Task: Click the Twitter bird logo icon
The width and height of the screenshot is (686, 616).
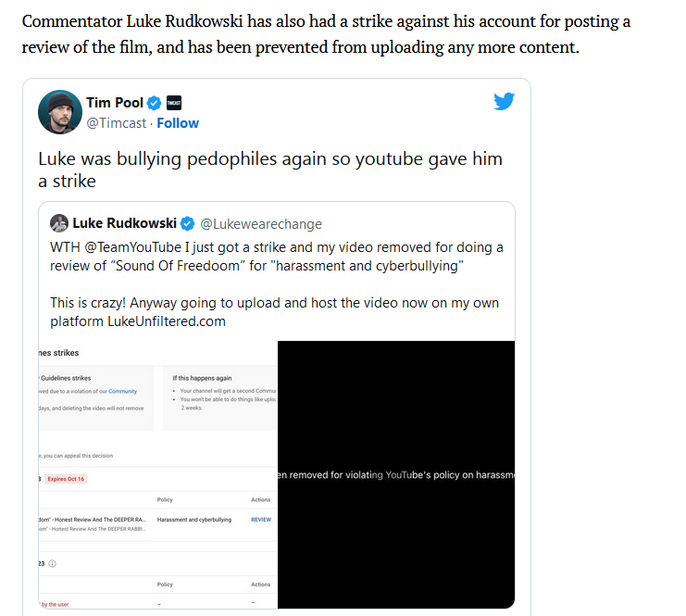Action: (x=504, y=102)
